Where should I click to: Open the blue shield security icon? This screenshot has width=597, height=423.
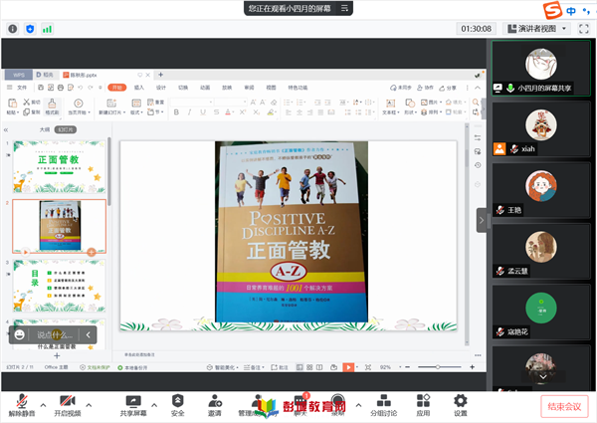tap(30, 29)
